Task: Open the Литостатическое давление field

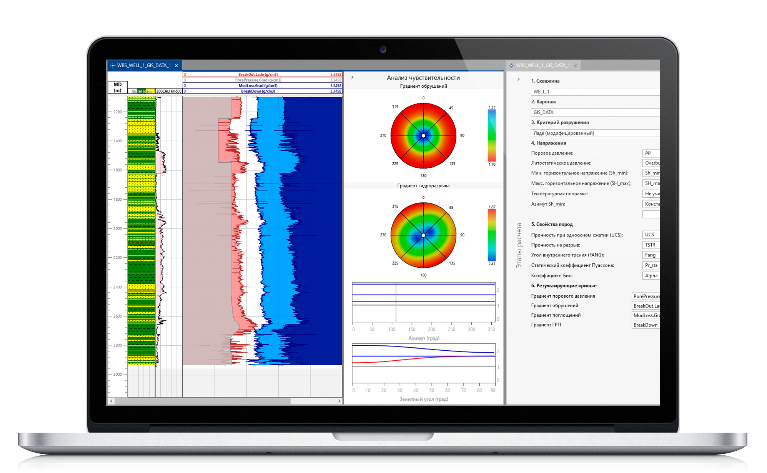Action: coord(651,163)
